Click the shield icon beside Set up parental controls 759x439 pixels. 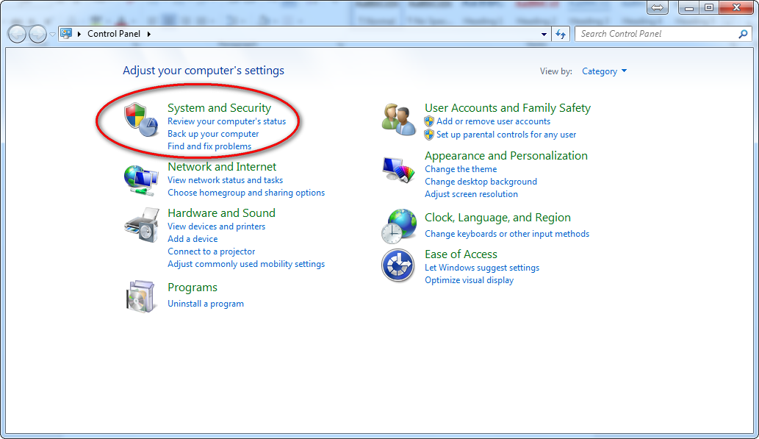[x=429, y=135]
